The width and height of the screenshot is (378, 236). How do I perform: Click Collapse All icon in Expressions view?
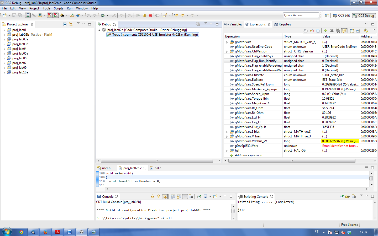pyautogui.click(x=318, y=31)
